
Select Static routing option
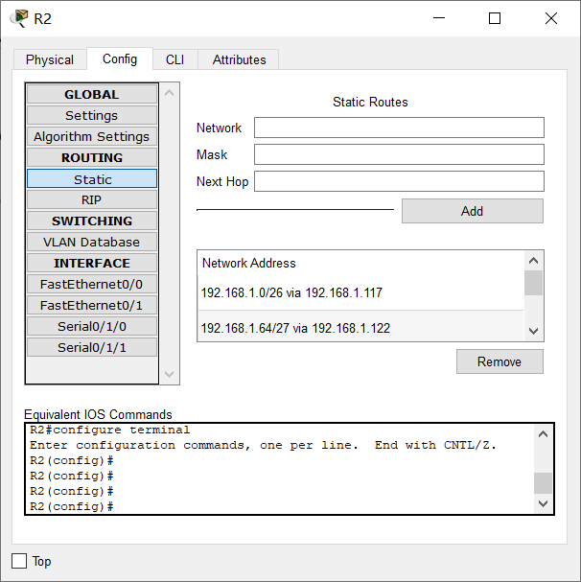92,179
